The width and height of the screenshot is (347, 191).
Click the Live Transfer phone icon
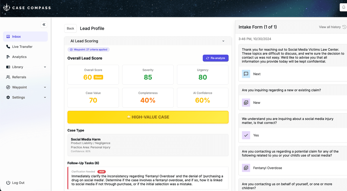(x=8, y=47)
